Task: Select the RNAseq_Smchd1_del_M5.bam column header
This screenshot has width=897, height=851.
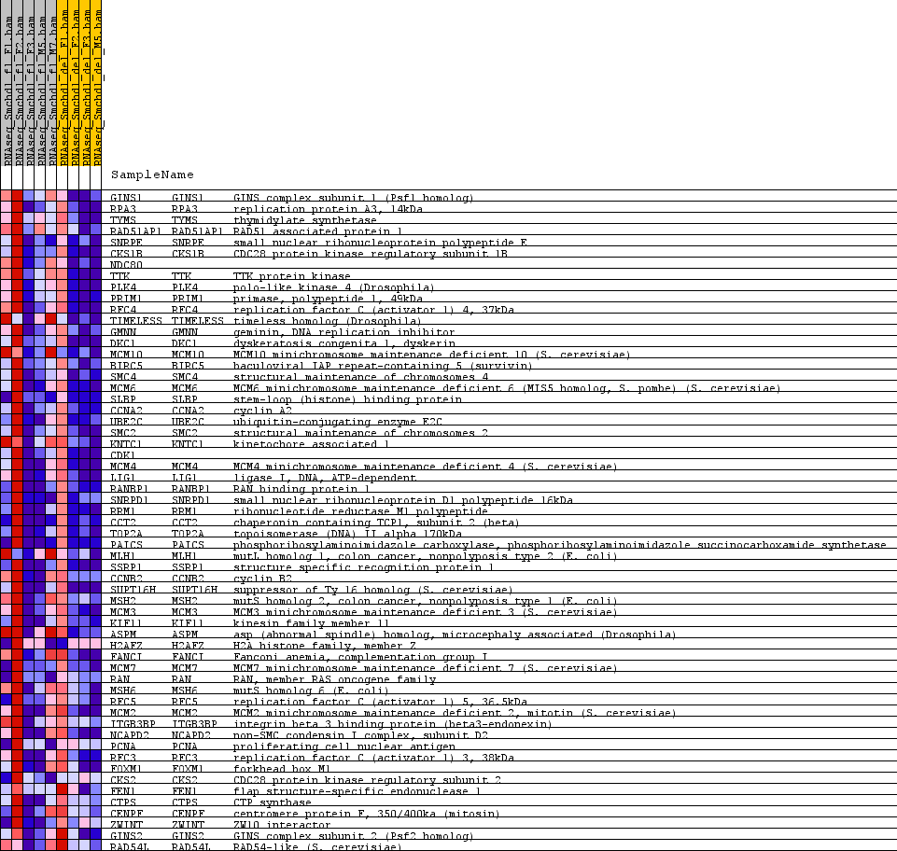Action: (95, 84)
